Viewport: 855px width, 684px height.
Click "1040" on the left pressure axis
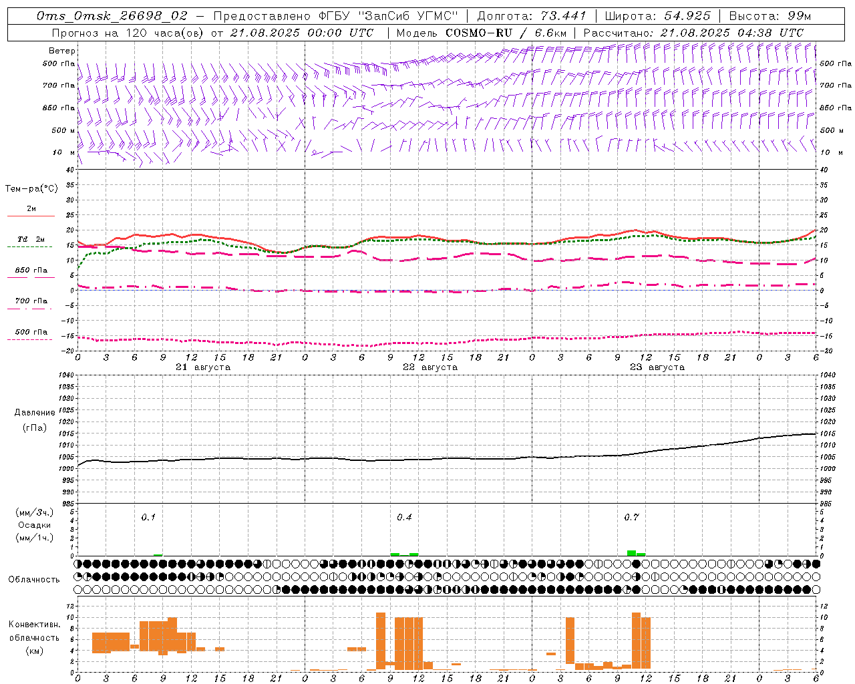[x=66, y=375]
